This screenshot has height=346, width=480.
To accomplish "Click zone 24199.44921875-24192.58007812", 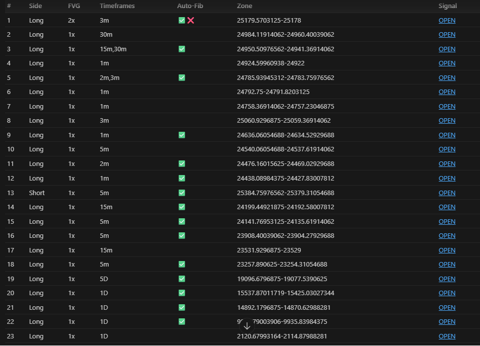I will click(x=285, y=207).
